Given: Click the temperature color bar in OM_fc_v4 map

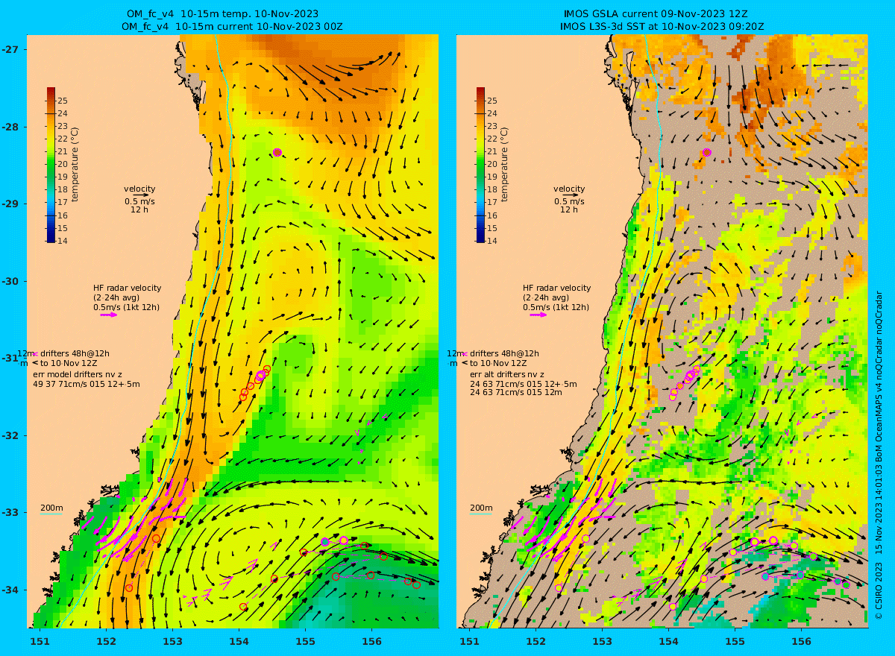Looking at the screenshot, I should [x=51, y=165].
